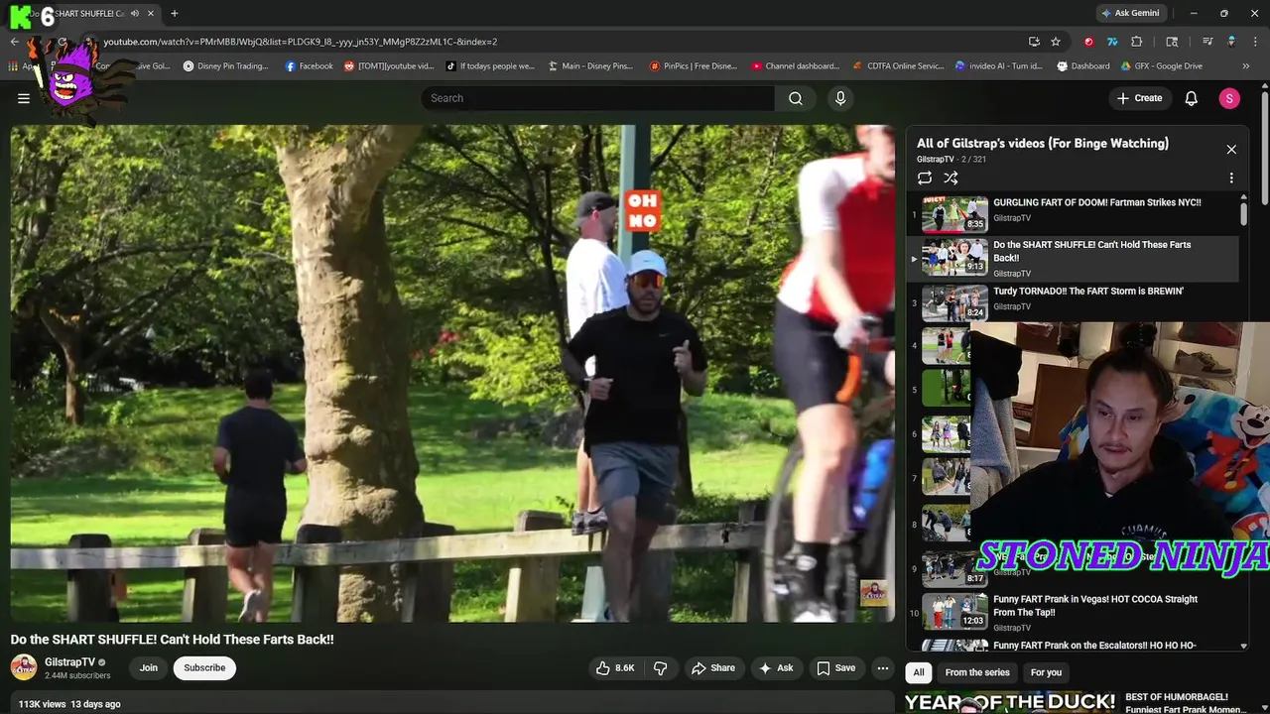
Task: Open the Channel dashboard bookmark
Action: [x=796, y=66]
